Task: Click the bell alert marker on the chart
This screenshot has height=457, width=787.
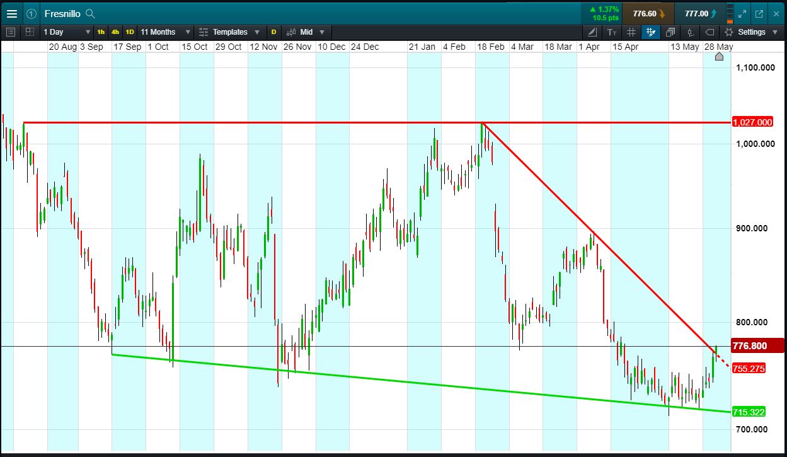Action: point(720,57)
